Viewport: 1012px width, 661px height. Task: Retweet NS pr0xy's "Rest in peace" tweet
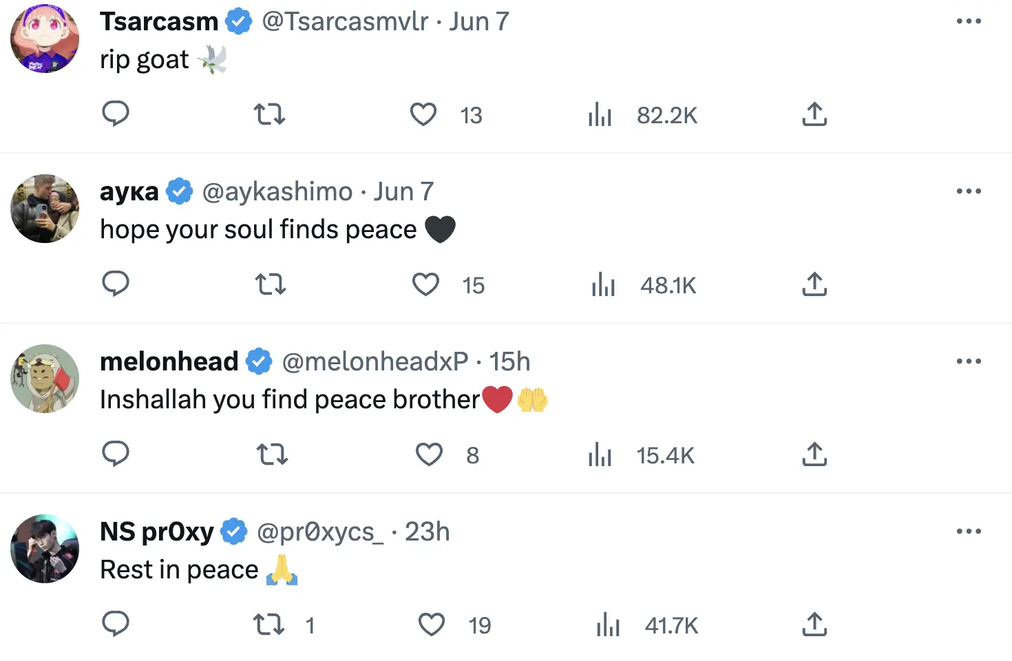tap(269, 625)
